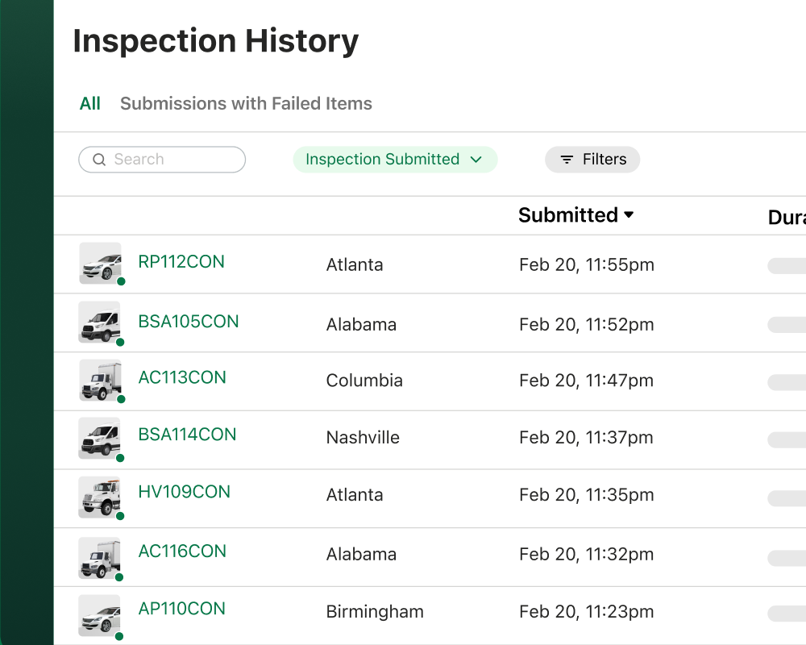Open the RP112CON car thumbnail
806x645 pixels.
(100, 264)
